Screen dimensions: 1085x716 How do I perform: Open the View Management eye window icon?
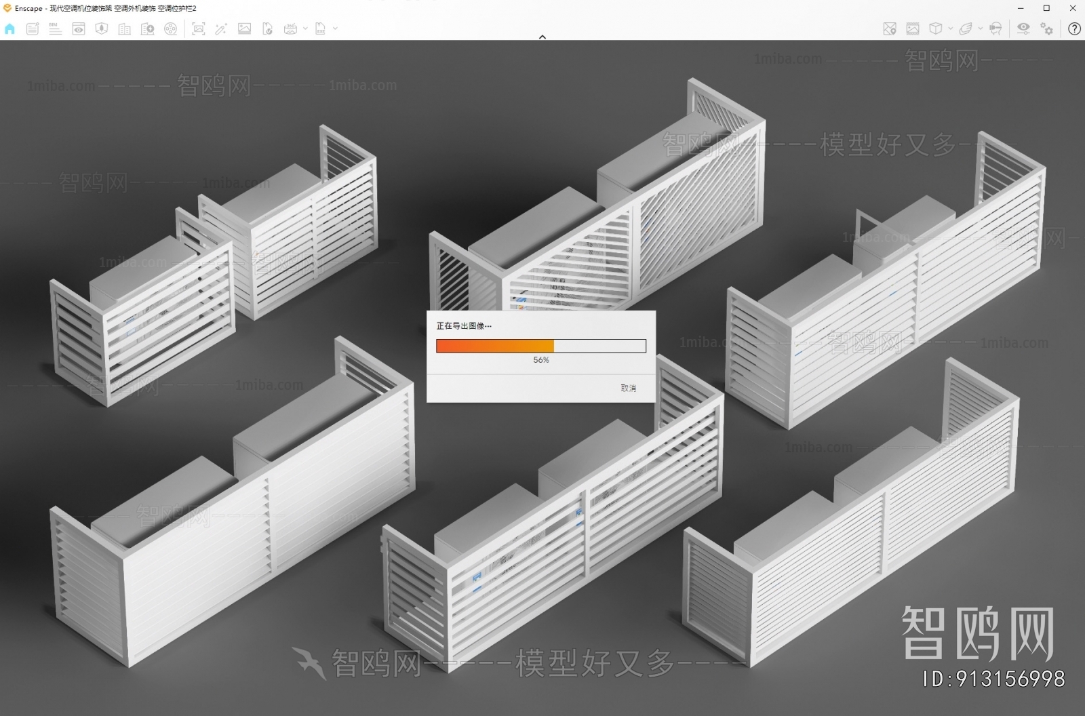(x=79, y=28)
